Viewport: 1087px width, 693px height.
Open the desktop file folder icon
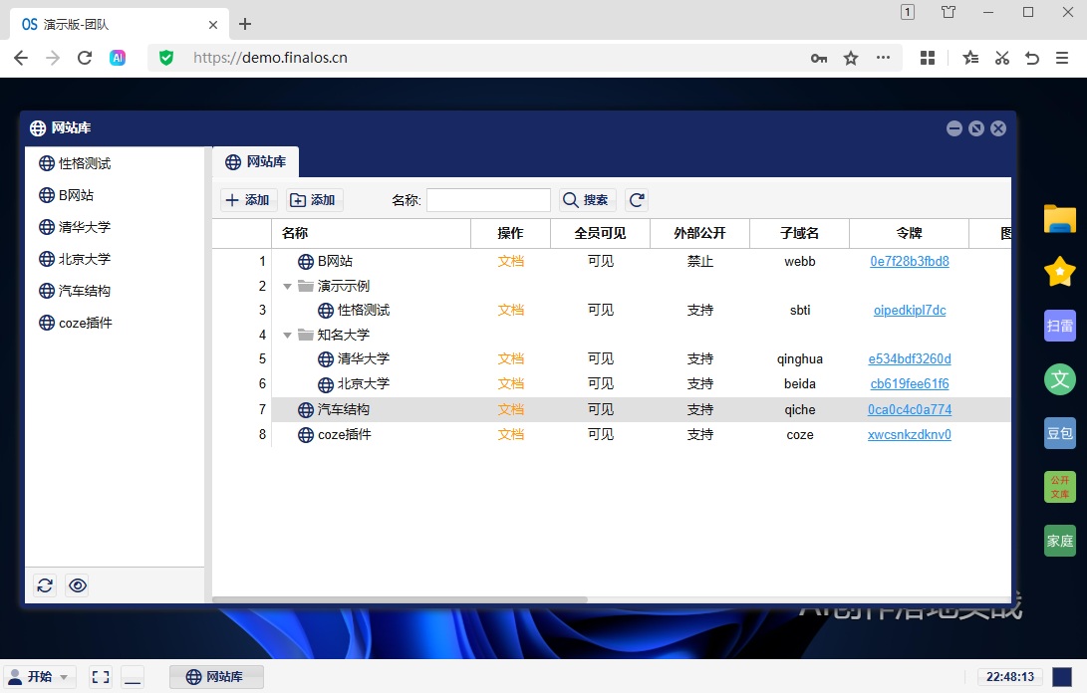coord(1060,219)
